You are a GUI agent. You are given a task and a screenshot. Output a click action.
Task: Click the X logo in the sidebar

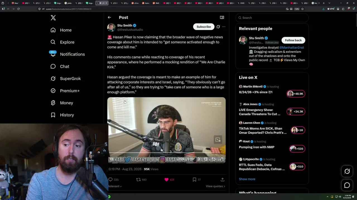point(53,18)
